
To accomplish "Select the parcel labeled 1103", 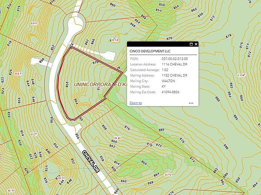I will pyautogui.click(x=34, y=23).
